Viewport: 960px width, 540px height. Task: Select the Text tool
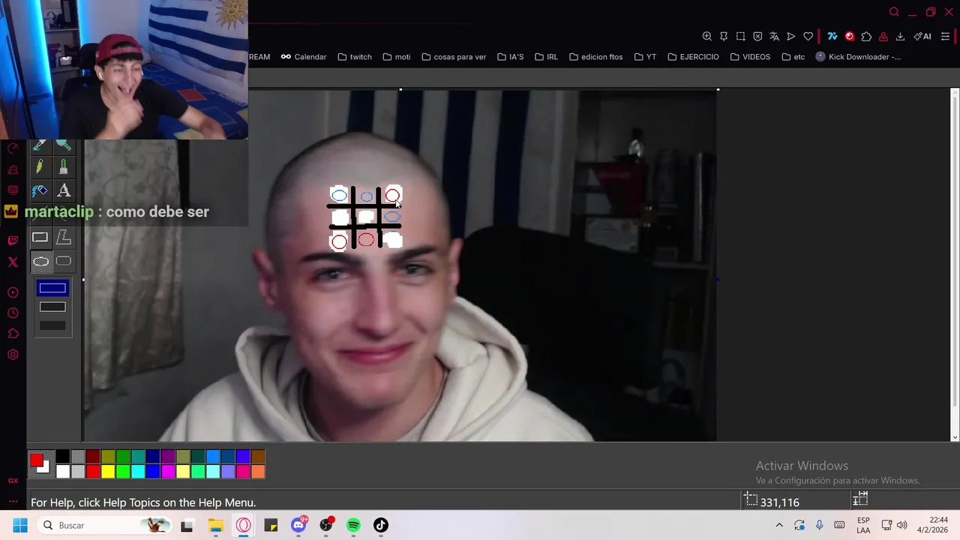click(x=64, y=191)
